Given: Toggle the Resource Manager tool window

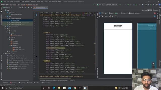Looking at the screenshot, I should 1,20.
